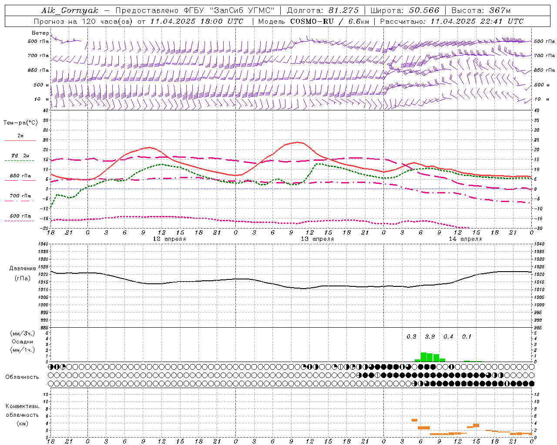
Task: Click the 'Td 2м' dew point legend entry
Action: 20,156
